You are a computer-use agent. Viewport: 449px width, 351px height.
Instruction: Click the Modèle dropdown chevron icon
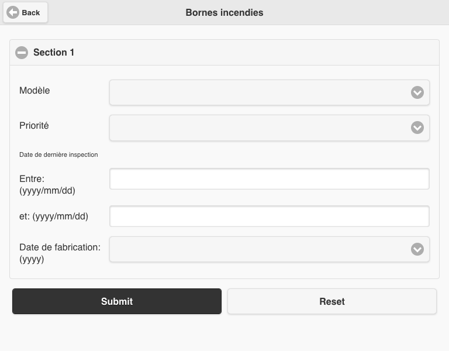click(417, 92)
